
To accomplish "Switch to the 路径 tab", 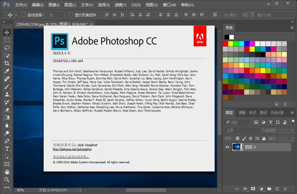I will [263, 113].
